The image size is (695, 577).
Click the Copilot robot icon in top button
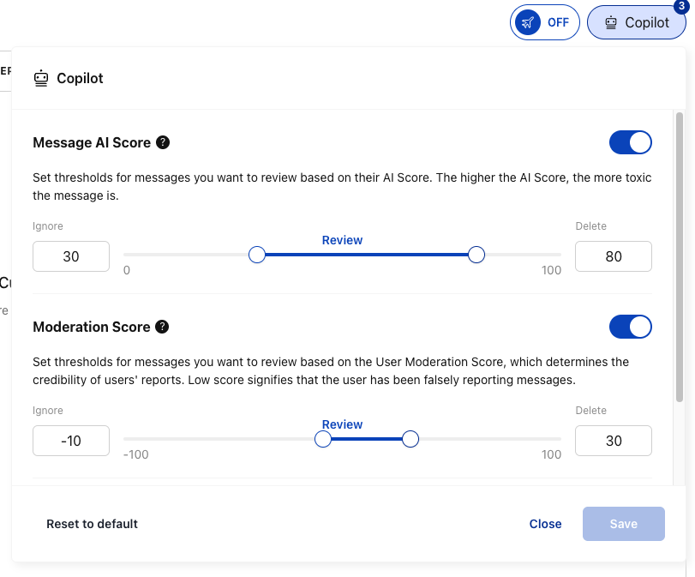click(x=611, y=22)
